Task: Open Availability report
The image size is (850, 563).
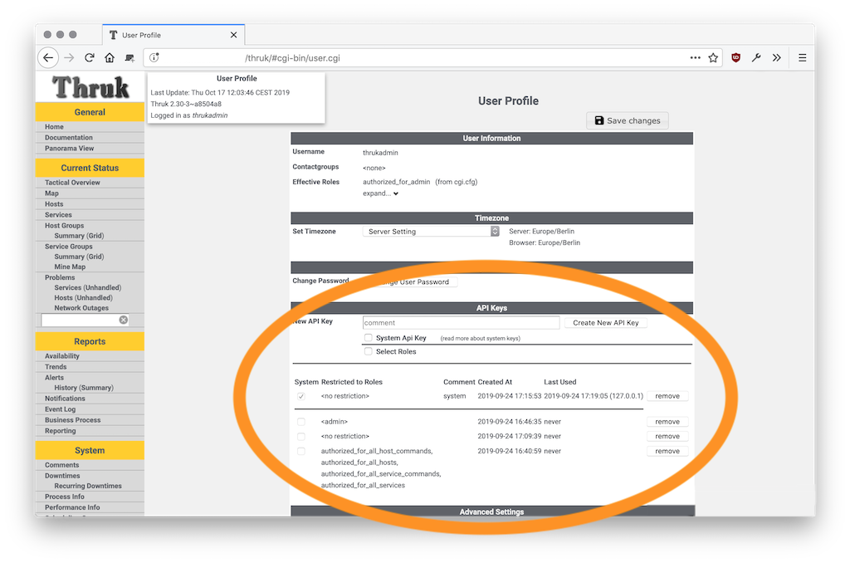Action: point(62,355)
